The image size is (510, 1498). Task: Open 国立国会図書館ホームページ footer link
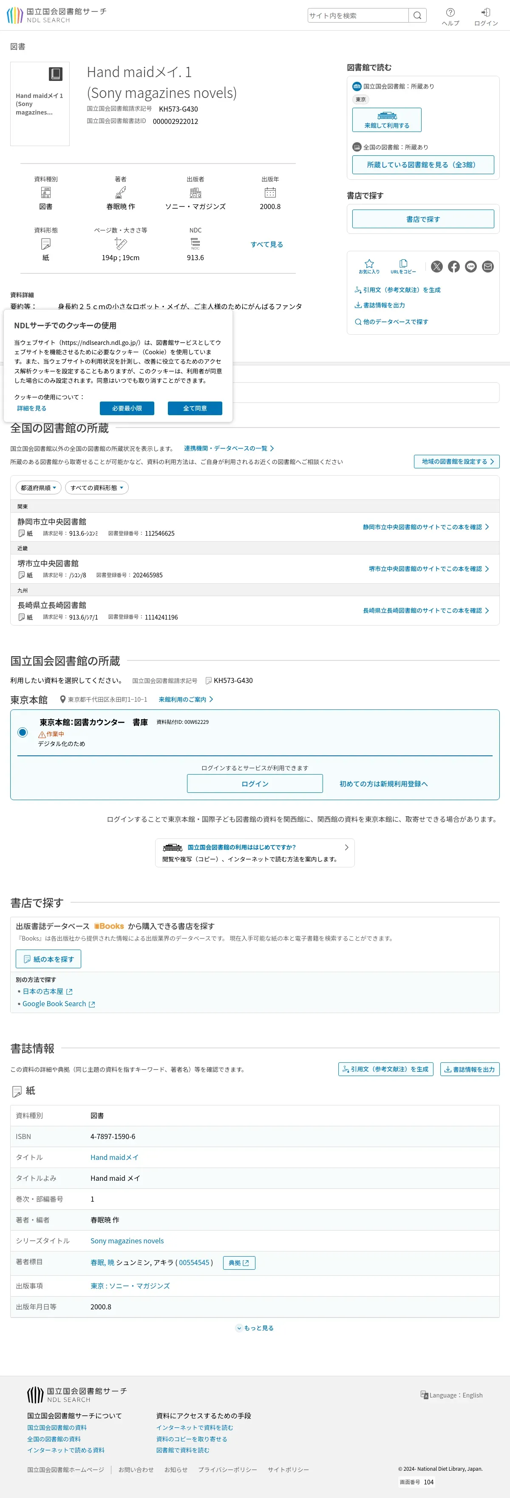(x=65, y=1469)
